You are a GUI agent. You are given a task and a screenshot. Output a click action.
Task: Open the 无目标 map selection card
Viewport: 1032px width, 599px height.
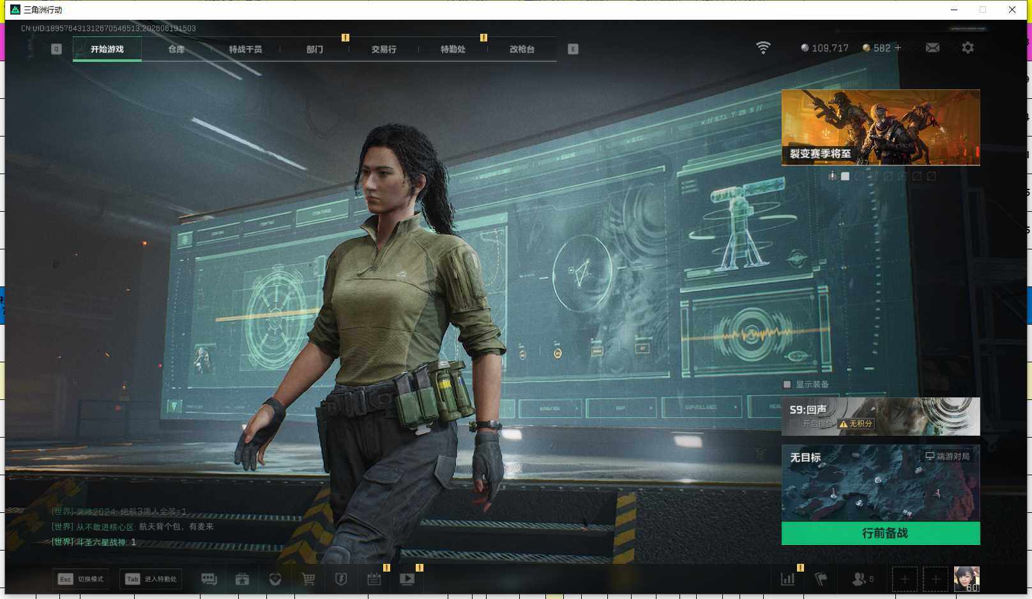(881, 483)
